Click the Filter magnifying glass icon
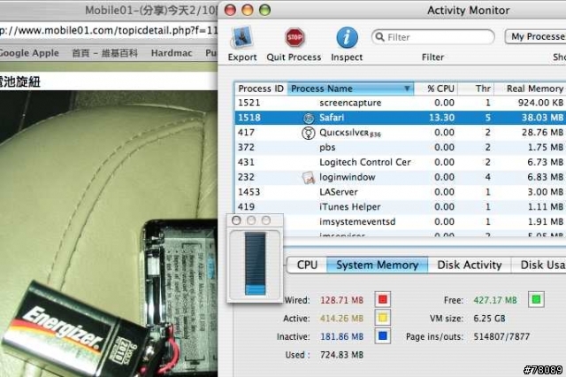 [x=379, y=37]
